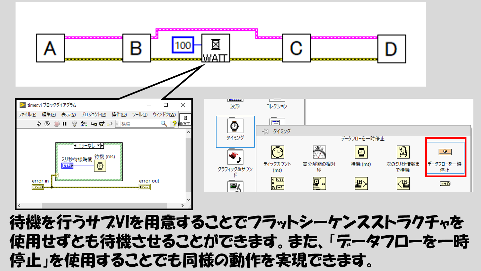
Task: Click the horizontal scrollbar of timer.vi window
Action: (x=99, y=205)
